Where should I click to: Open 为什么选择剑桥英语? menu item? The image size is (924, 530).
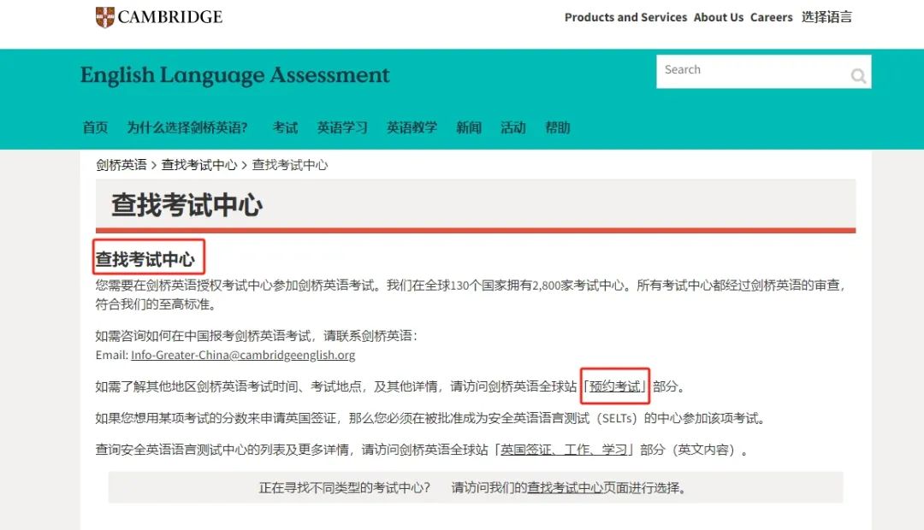tap(187, 127)
